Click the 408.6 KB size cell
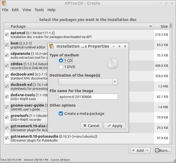This screenshot has height=163, width=176. (x=161, y=66)
